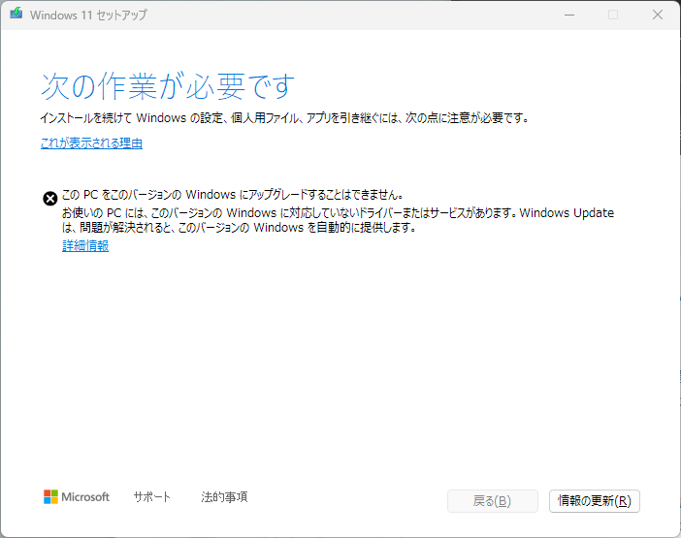Click the window title Windows 11 セットアップ
Image resolution: width=681 pixels, height=538 pixels.
[88, 16]
